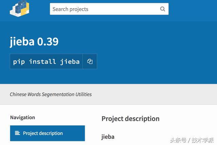Click the PyPI cubes logo

point(20,8)
